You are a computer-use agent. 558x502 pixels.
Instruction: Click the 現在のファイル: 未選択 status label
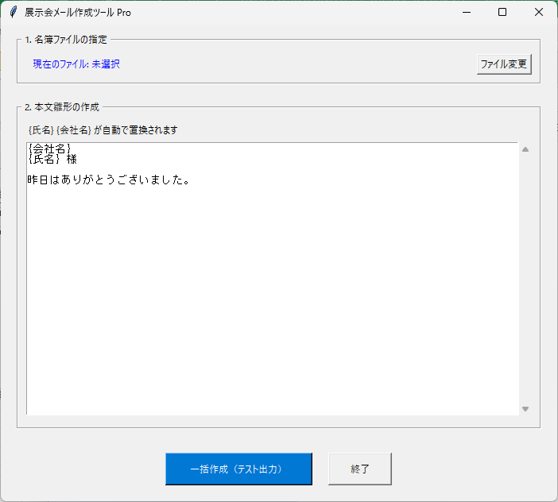[76, 64]
